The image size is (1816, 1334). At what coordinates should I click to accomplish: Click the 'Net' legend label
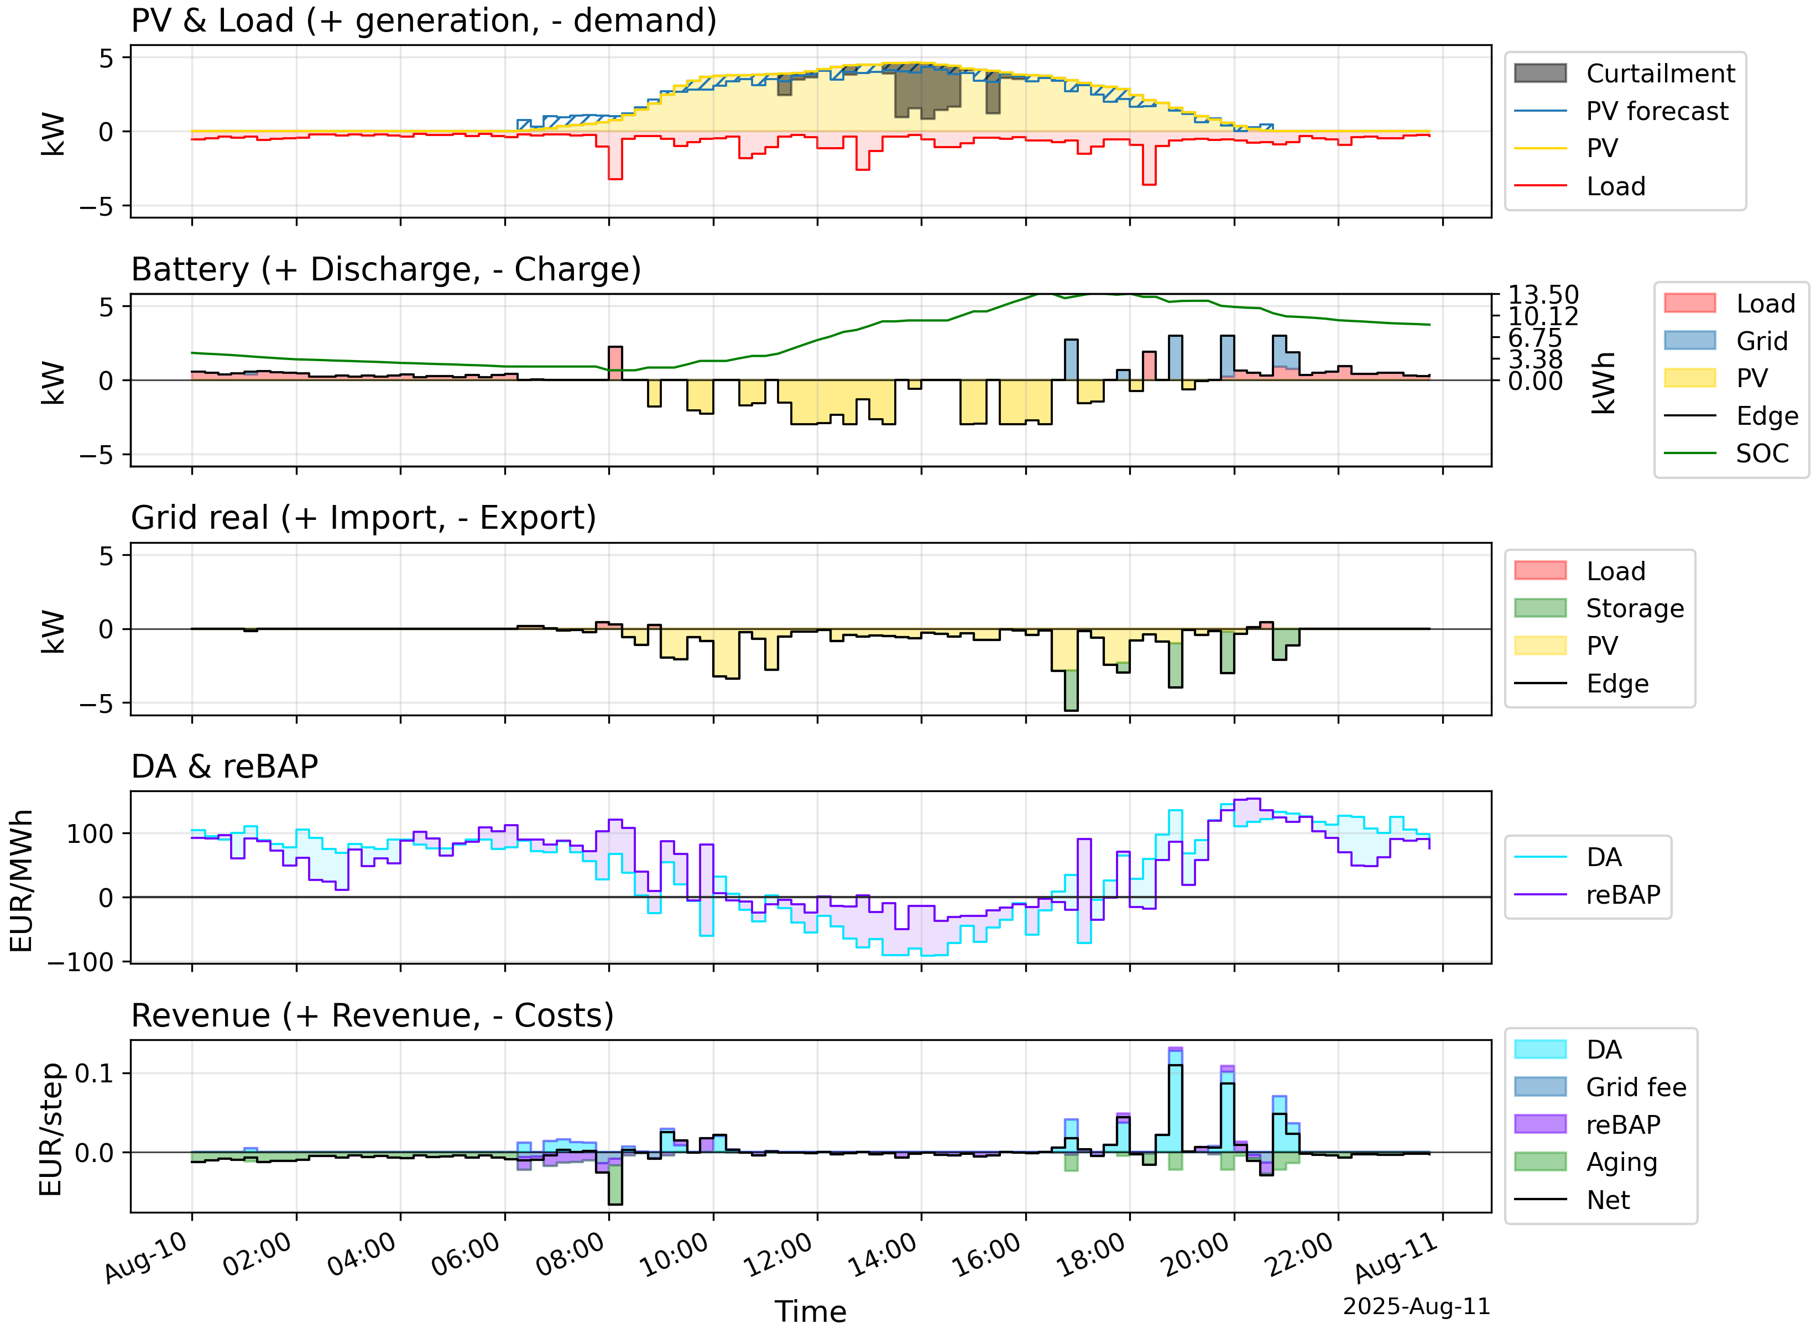[1608, 1200]
